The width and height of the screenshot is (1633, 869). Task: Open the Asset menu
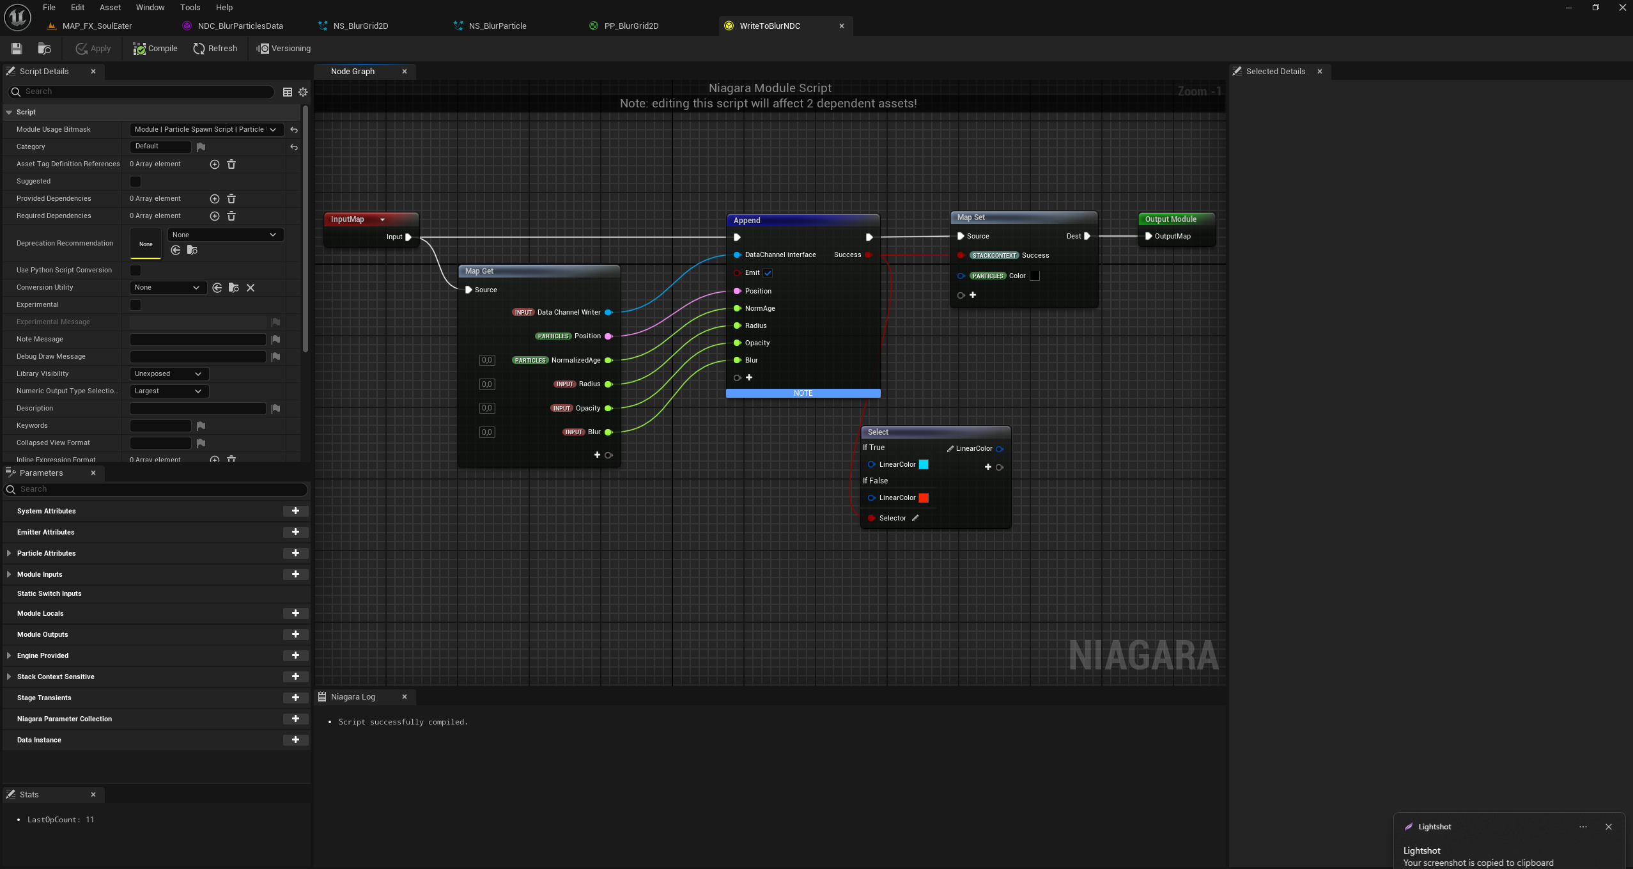[110, 8]
